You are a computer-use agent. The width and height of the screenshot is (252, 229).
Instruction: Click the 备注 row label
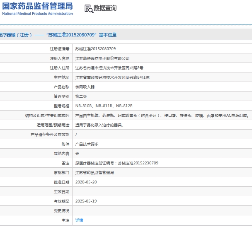65,163
